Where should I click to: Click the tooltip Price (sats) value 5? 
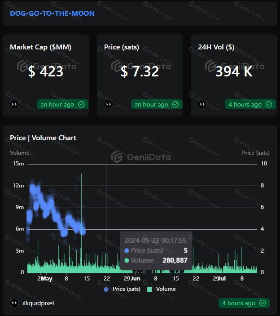click(x=186, y=250)
